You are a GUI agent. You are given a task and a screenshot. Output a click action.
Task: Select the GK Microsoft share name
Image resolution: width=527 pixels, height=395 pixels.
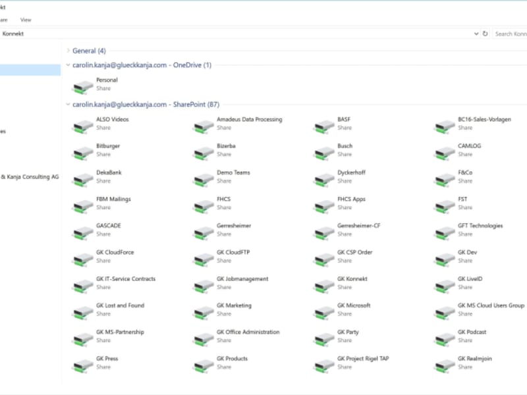[x=354, y=305]
